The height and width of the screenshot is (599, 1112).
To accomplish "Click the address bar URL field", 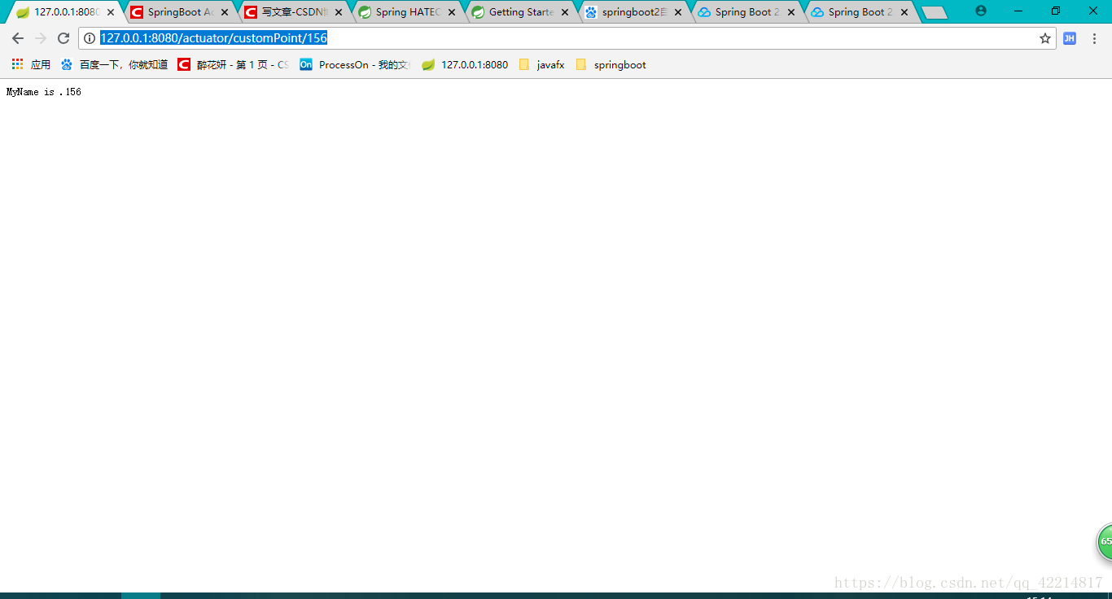I will click(567, 38).
